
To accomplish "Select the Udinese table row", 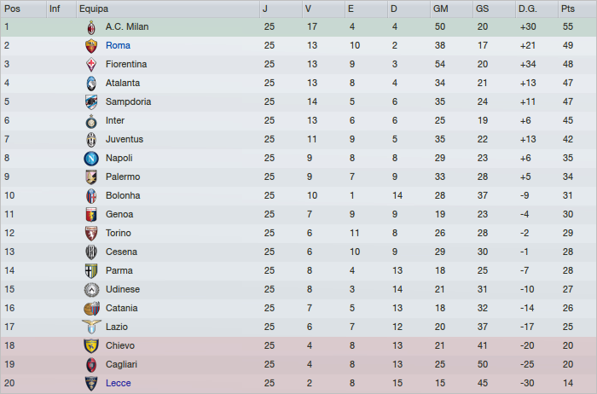I will tap(298, 289).
